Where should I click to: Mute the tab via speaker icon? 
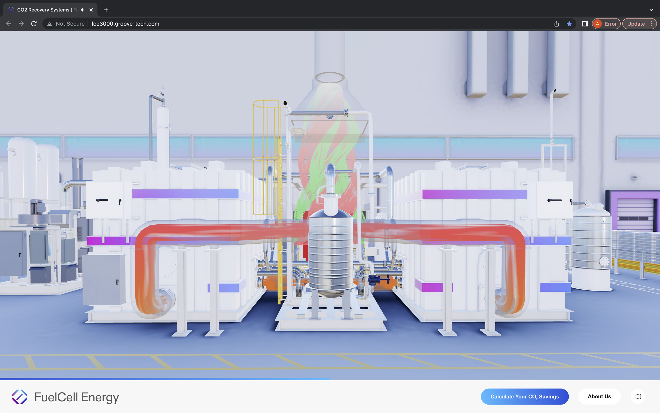tap(83, 10)
